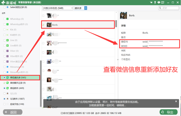Check the Safari浏览记录 (8) checkbox
This screenshot has width=181, height=116.
(x=4, y=7)
